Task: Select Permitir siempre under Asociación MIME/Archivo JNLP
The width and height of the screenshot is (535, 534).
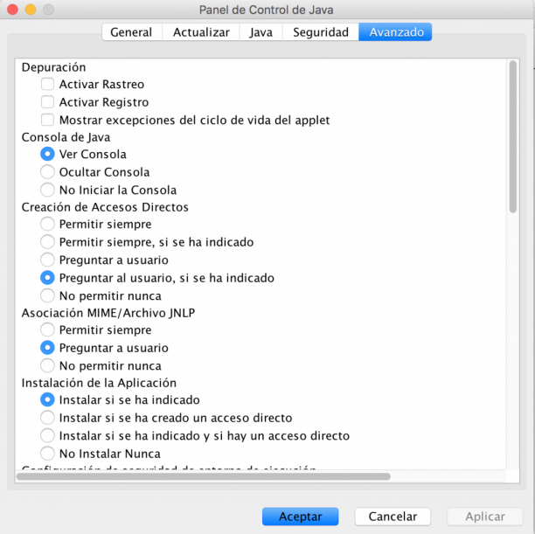Action: [47, 330]
